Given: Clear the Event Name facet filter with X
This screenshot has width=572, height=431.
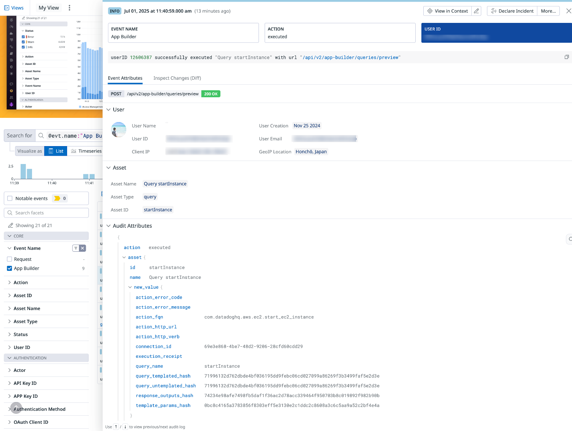Looking at the screenshot, I should click(x=82, y=248).
